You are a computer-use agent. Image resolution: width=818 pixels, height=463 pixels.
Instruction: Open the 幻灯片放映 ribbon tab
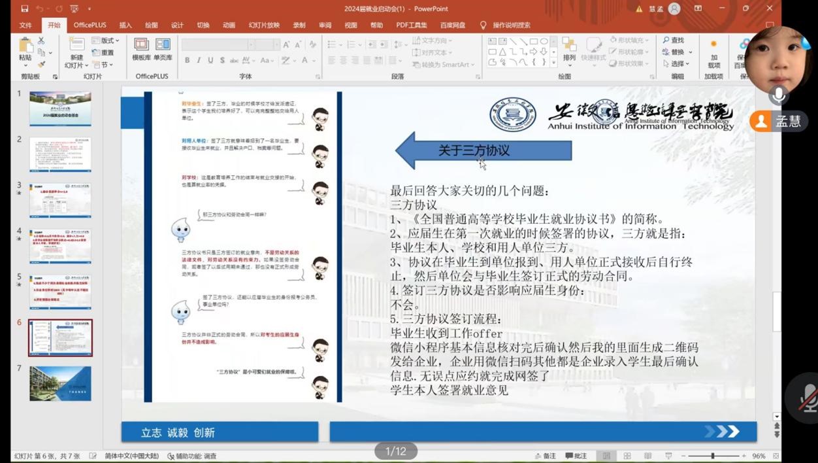[x=264, y=25]
